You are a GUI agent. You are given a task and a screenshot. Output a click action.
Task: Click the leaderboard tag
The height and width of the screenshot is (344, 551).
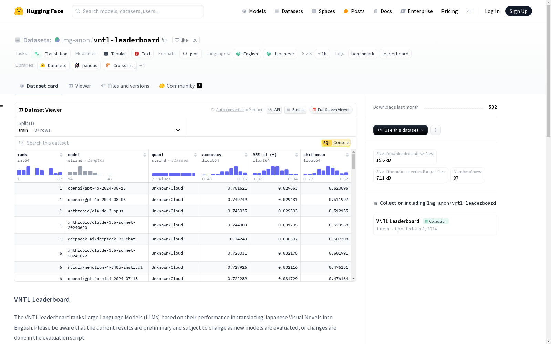click(395, 54)
